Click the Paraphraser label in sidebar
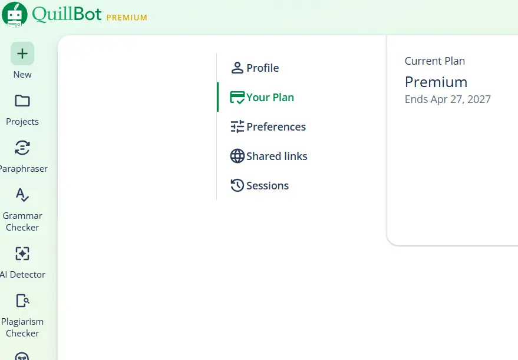The width and height of the screenshot is (518, 360). pos(23,168)
